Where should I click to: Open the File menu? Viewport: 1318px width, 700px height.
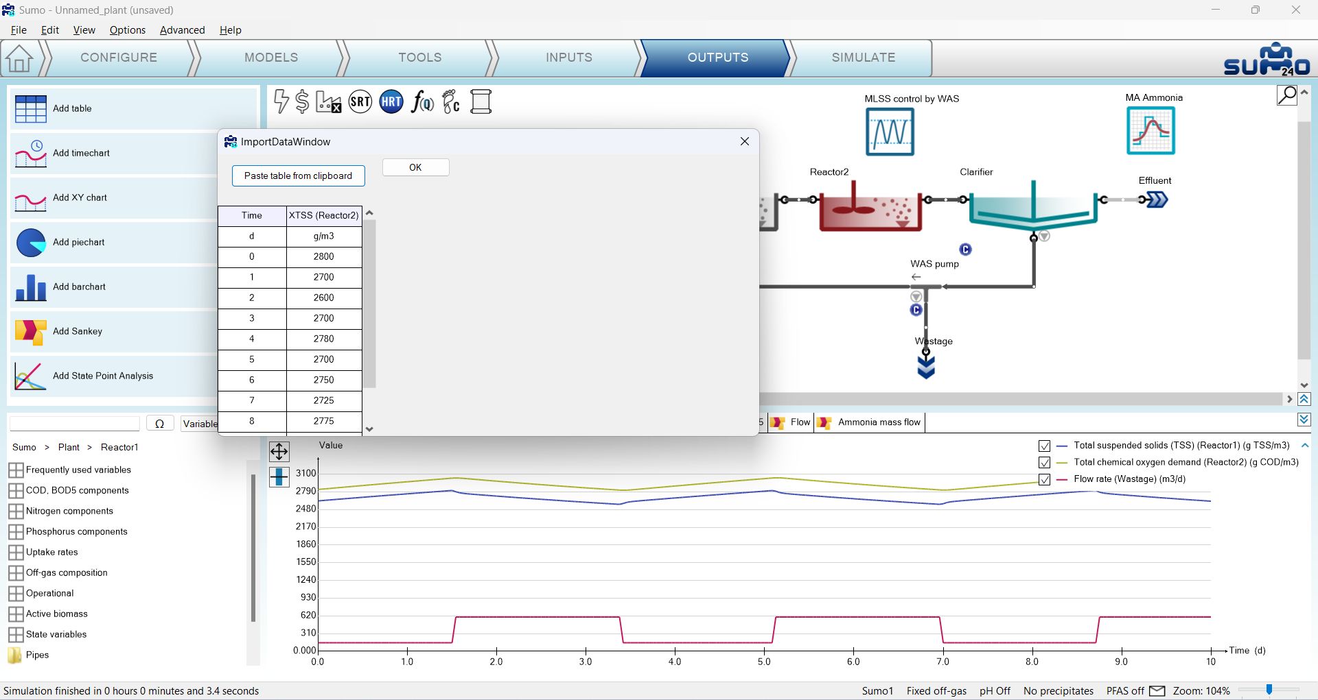click(x=19, y=30)
